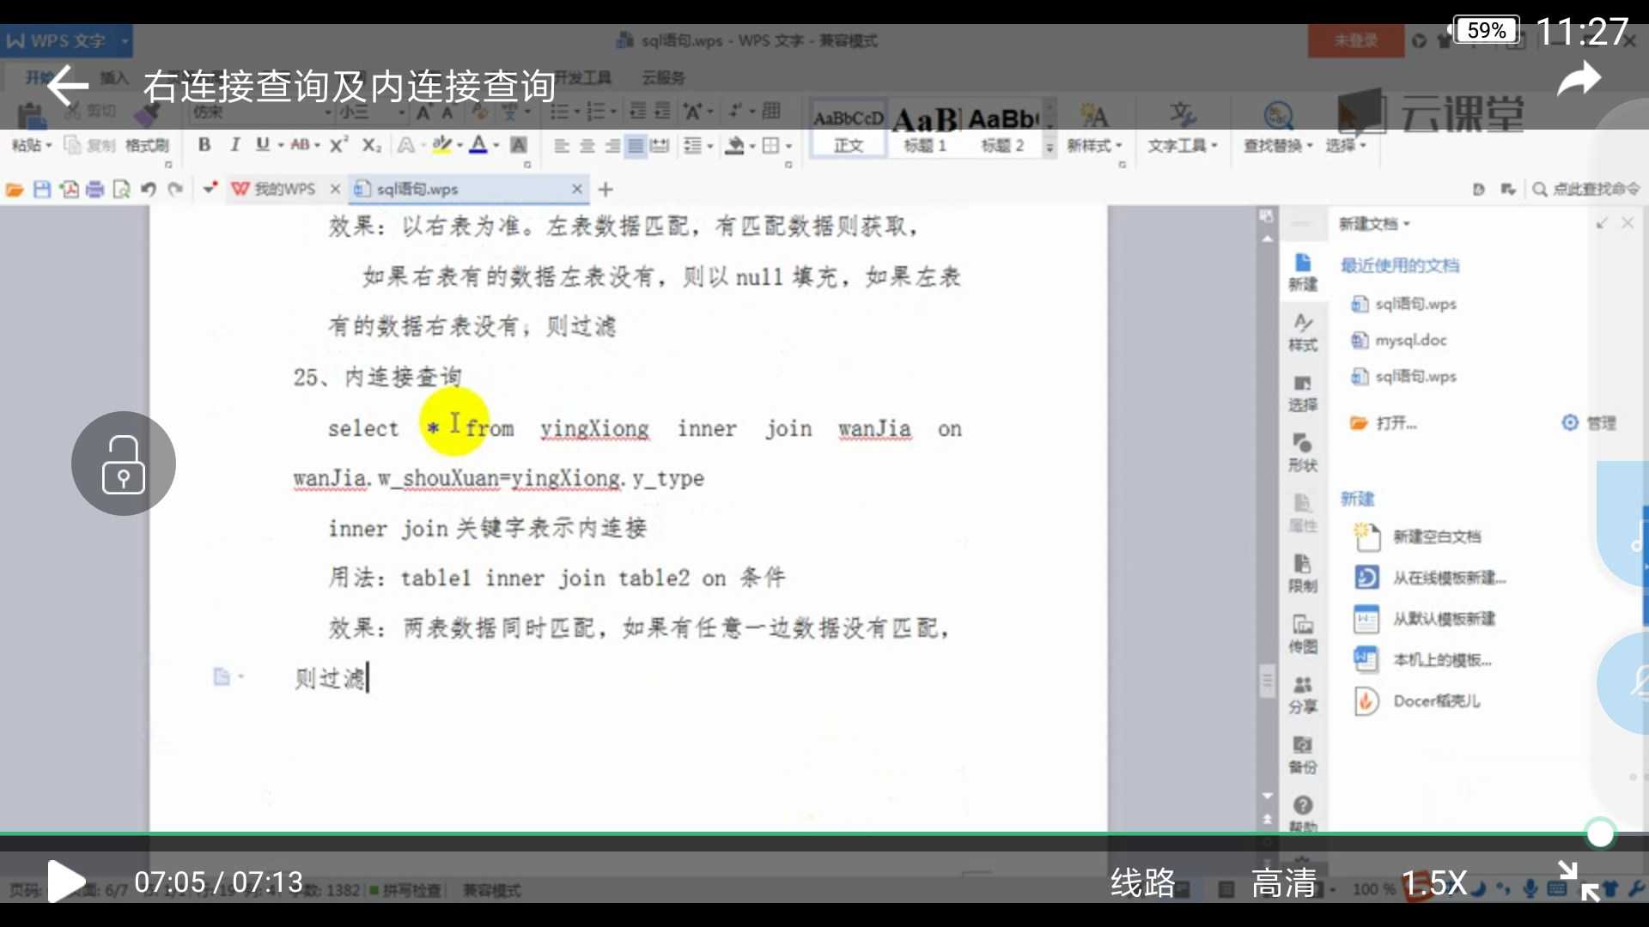The image size is (1649, 927).
Task: Click the 格式刷 format painter
Action: click(147, 145)
